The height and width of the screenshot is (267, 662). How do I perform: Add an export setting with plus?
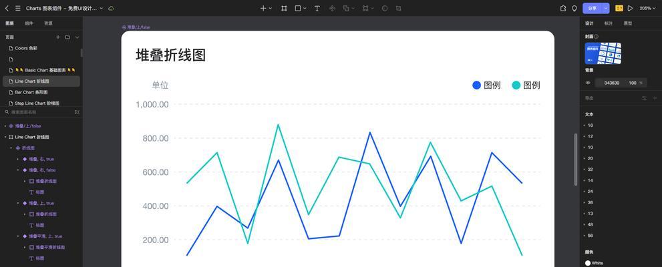point(655,98)
